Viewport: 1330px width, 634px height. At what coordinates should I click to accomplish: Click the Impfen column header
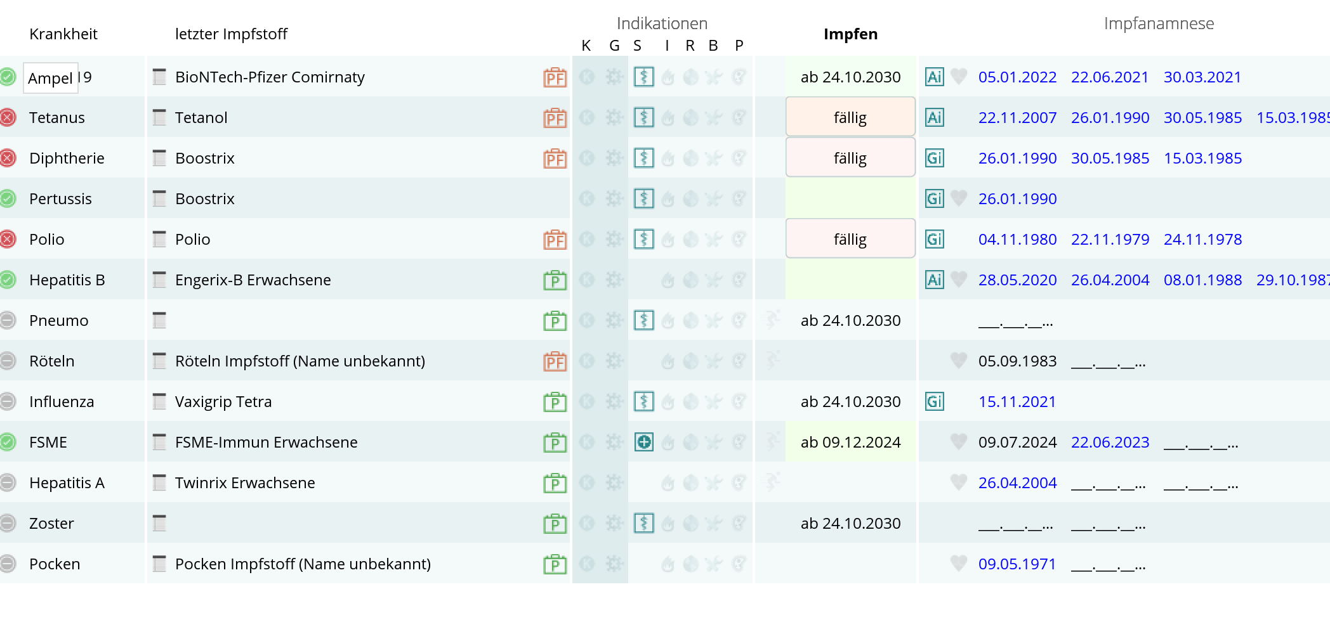[x=850, y=34]
